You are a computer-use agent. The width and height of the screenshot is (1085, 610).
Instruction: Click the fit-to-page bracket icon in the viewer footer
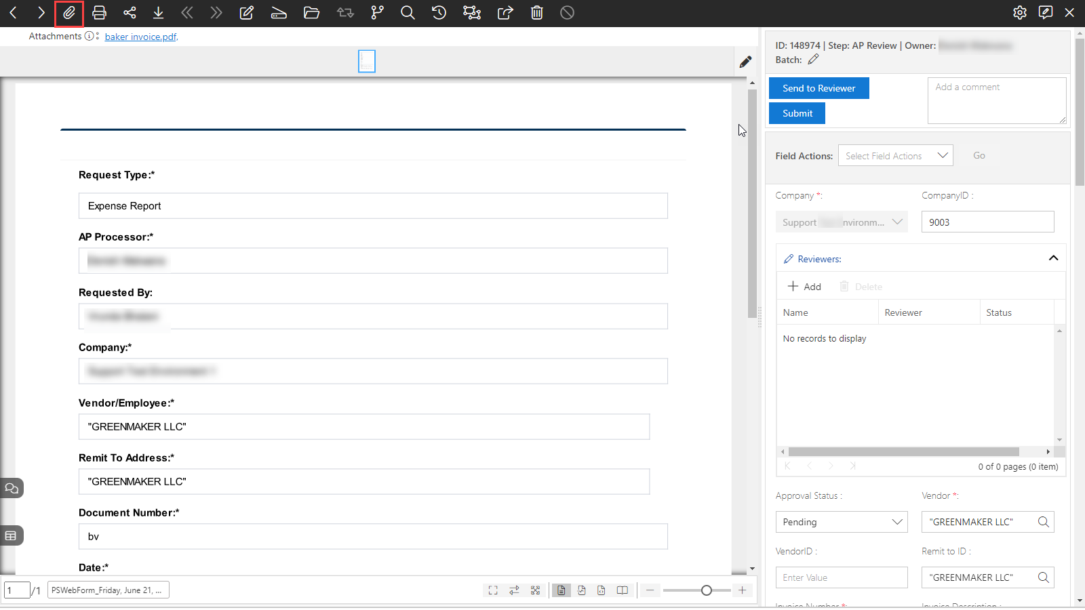[493, 590]
